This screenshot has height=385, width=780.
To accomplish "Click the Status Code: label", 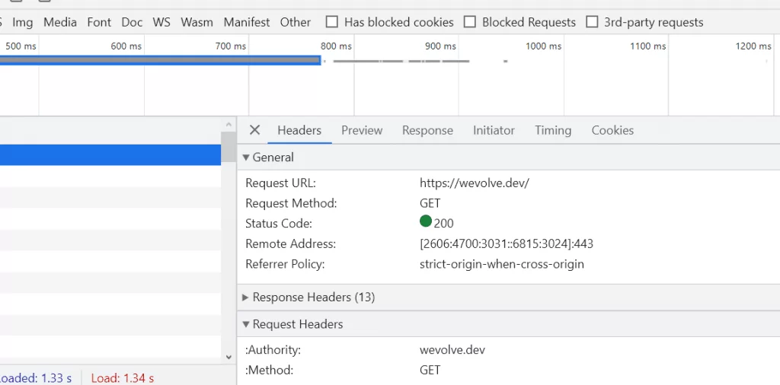I will pos(279,224).
